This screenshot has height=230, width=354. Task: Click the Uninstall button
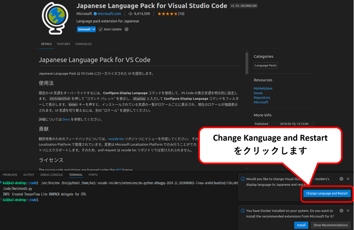click(84, 29)
